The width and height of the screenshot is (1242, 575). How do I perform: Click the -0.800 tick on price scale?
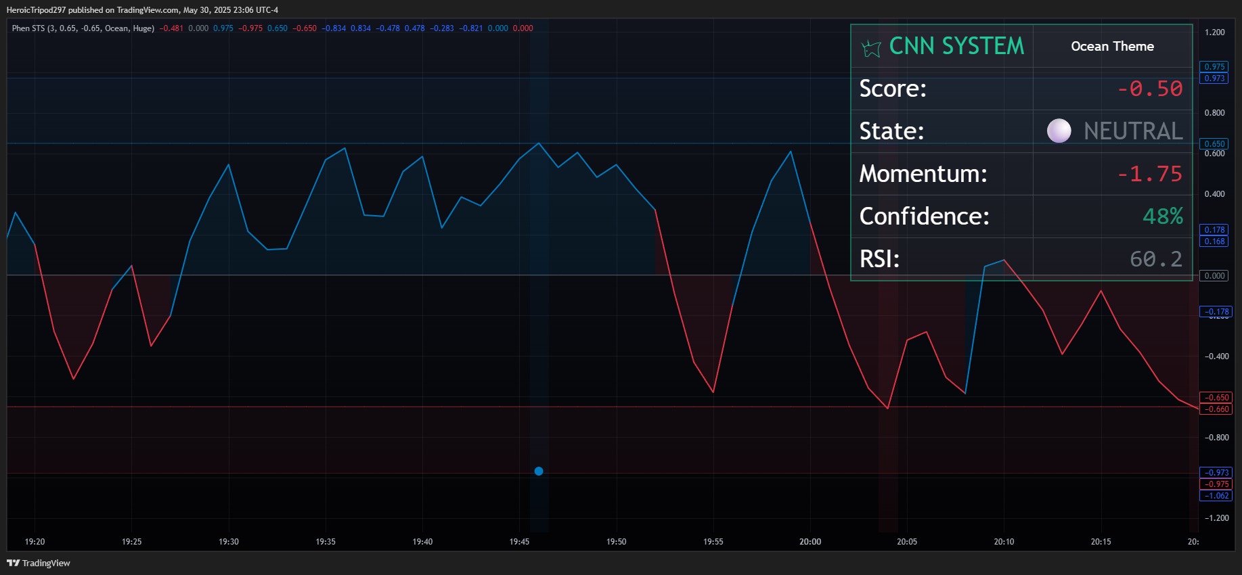pos(1216,438)
